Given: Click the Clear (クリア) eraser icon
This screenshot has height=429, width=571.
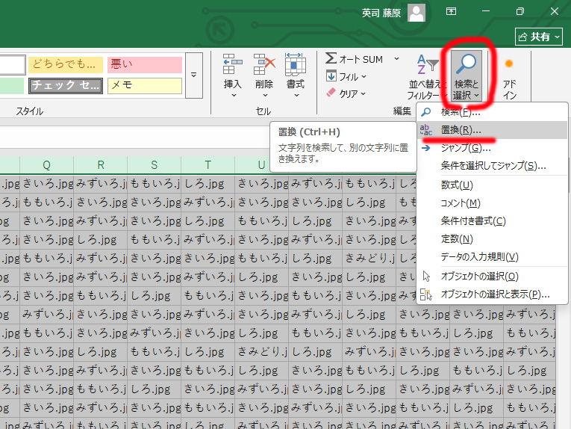Looking at the screenshot, I should point(332,93).
